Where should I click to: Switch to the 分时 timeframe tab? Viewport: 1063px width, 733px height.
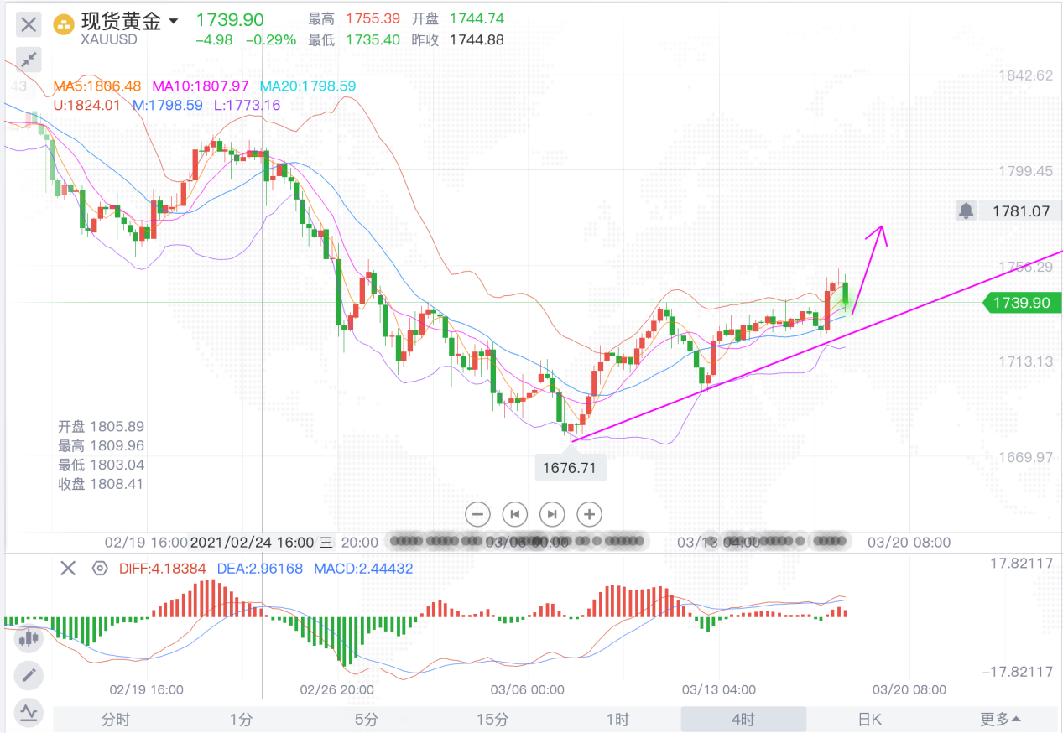click(116, 720)
